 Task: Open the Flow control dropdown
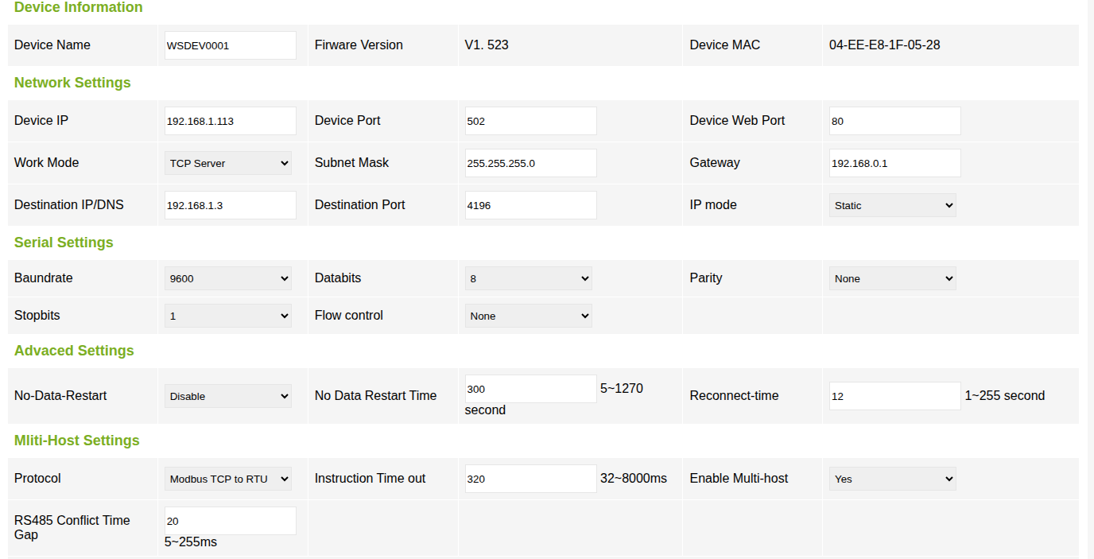point(528,316)
